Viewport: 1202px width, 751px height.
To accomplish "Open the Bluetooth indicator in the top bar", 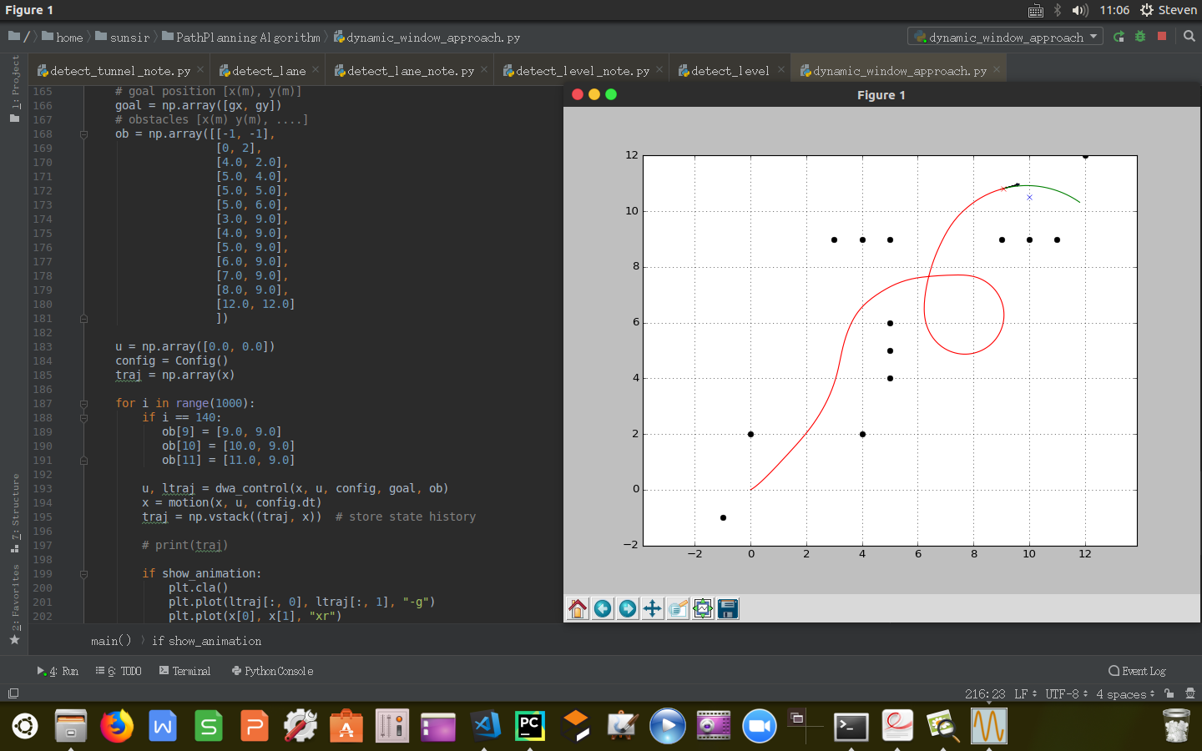I will (x=1058, y=10).
